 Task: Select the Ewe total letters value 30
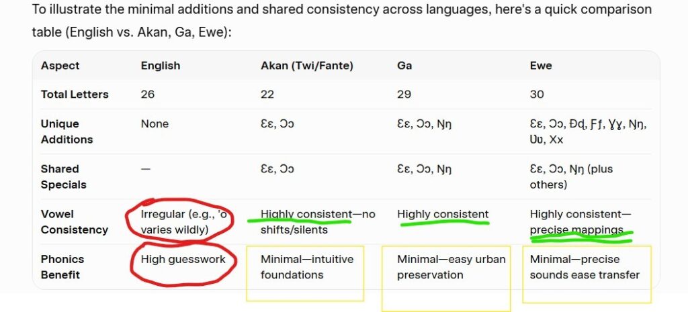coord(537,95)
